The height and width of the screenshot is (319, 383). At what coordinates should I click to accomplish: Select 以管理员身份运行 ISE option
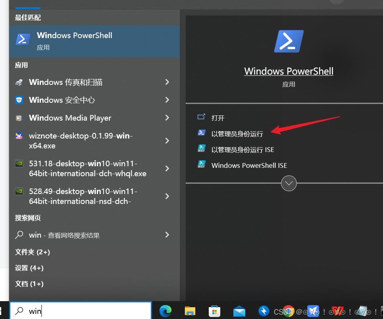[x=243, y=150]
